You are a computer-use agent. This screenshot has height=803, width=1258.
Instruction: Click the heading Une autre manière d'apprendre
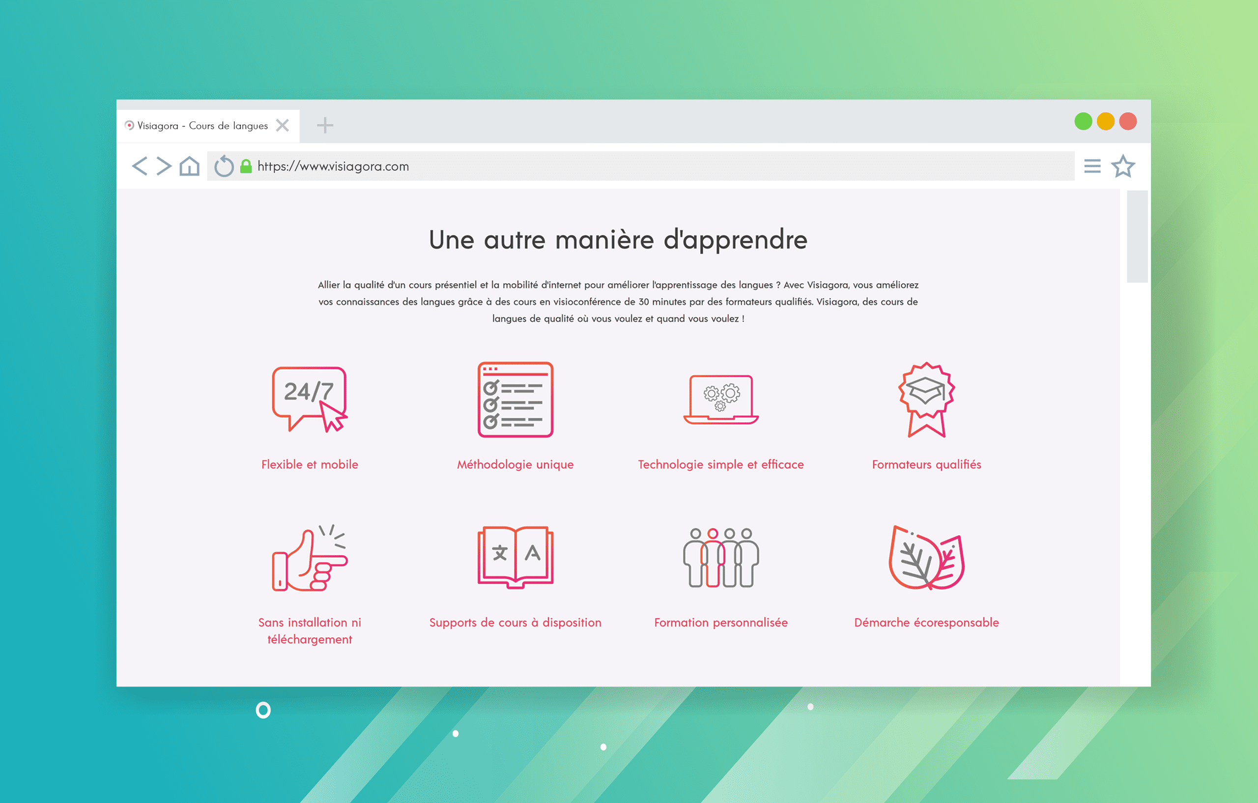[618, 240]
